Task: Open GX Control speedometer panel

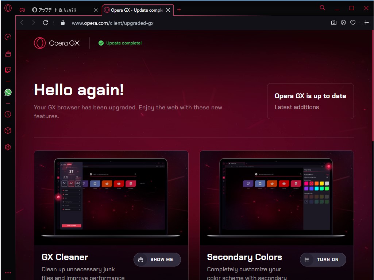Action: tap(8, 37)
